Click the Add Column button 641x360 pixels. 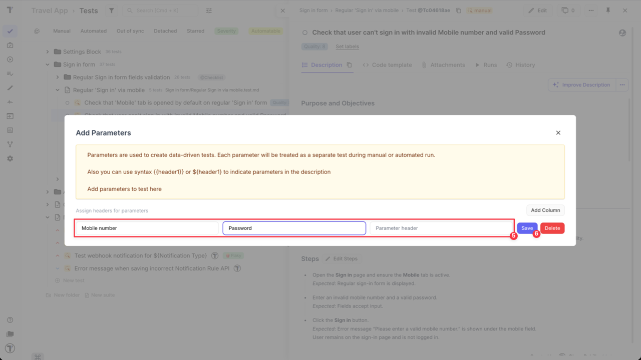545,210
